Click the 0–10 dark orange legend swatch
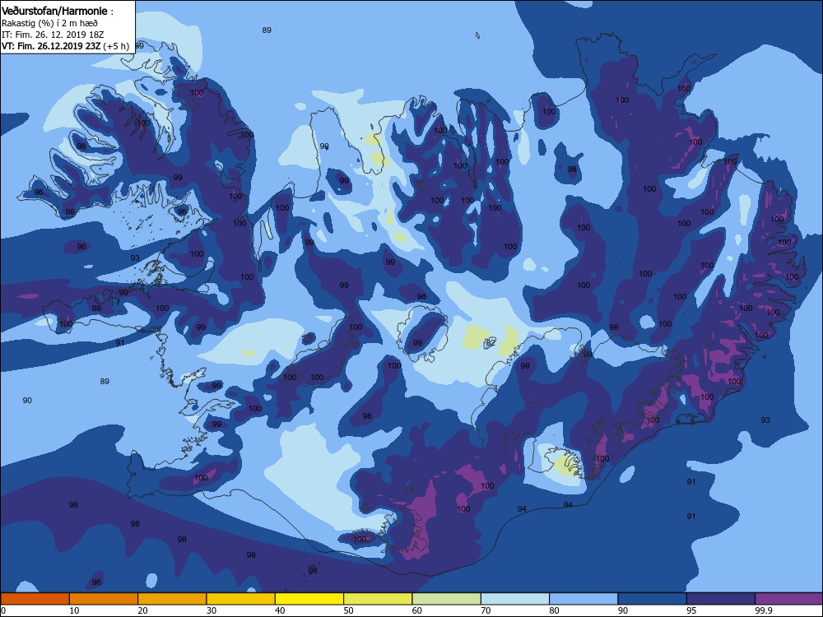 [35, 599]
